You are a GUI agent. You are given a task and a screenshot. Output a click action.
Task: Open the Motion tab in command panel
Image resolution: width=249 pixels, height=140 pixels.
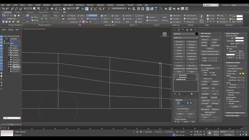point(187,30)
